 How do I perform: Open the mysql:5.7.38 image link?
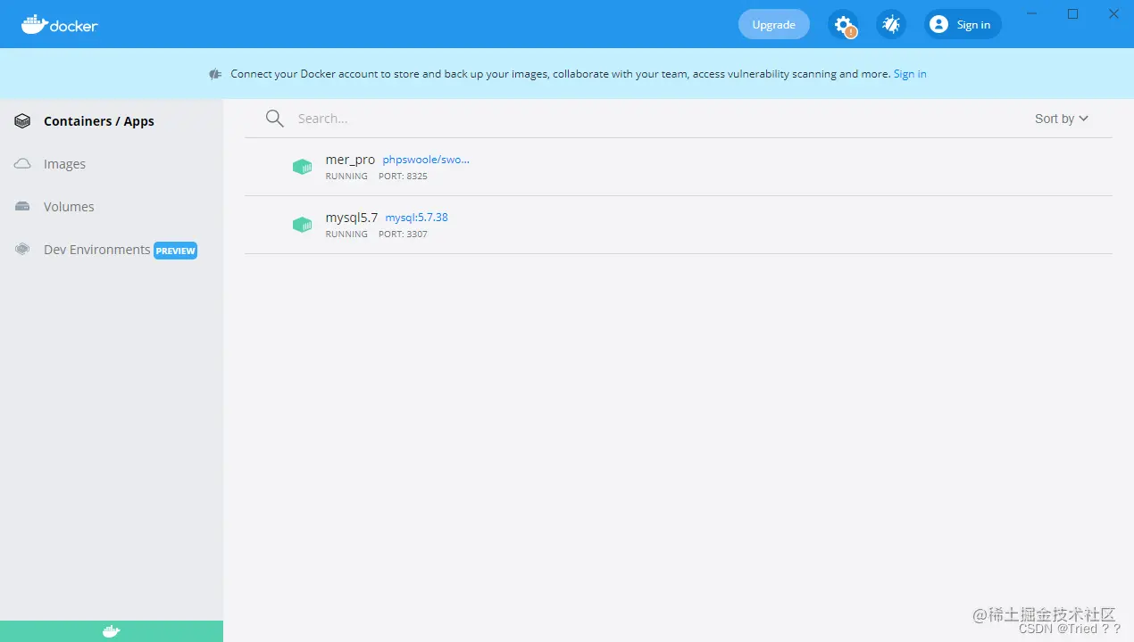pos(417,218)
